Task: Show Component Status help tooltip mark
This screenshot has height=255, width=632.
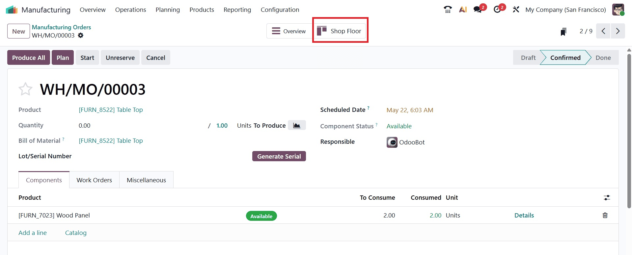Action: [x=376, y=124]
